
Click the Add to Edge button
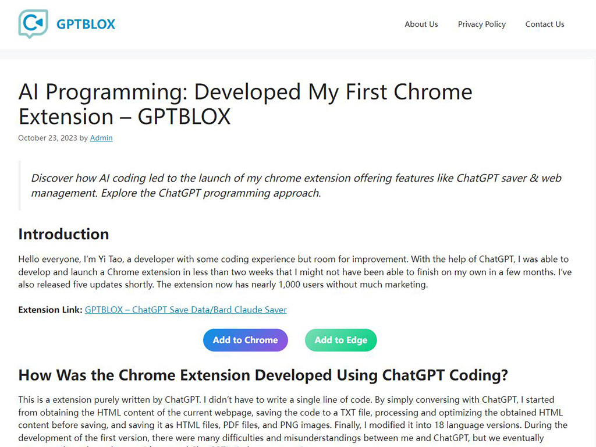[x=341, y=340]
